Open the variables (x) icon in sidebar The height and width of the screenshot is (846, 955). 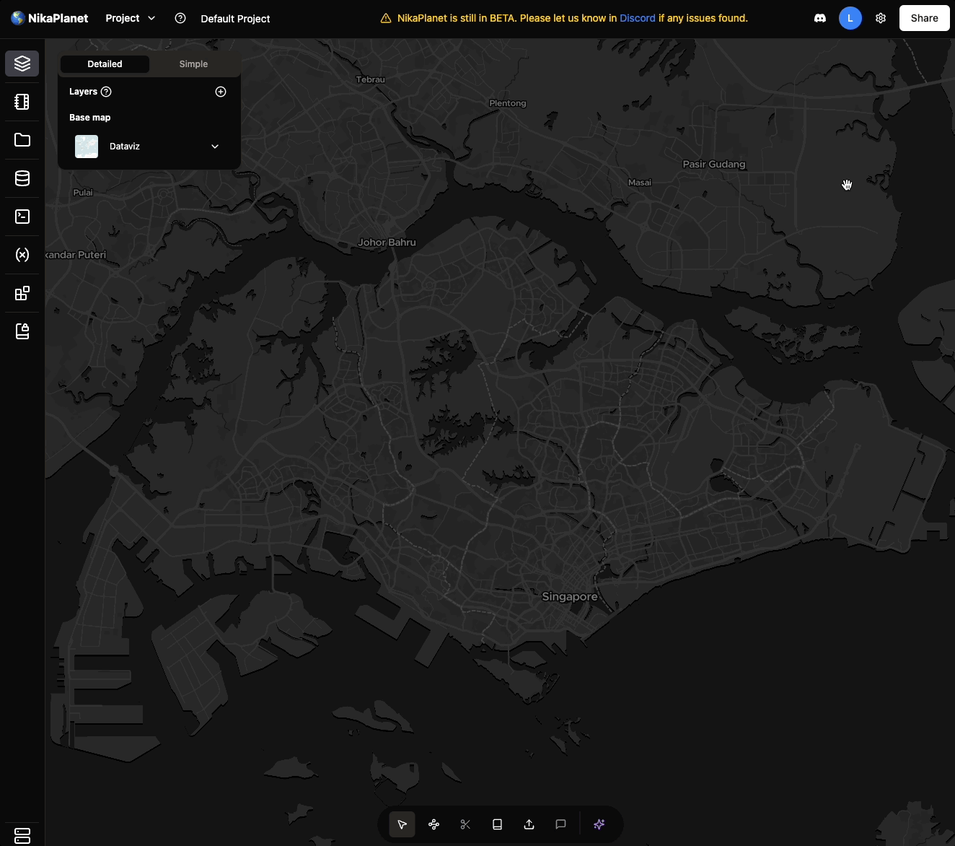(x=22, y=255)
